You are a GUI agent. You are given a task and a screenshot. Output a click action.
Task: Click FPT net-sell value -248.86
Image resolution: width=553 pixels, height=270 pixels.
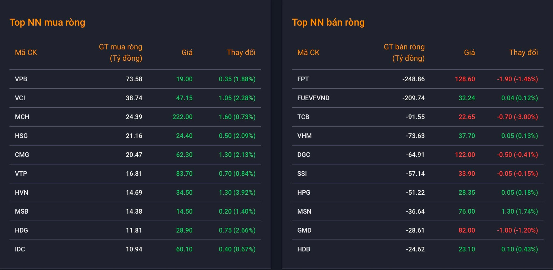tap(414, 79)
